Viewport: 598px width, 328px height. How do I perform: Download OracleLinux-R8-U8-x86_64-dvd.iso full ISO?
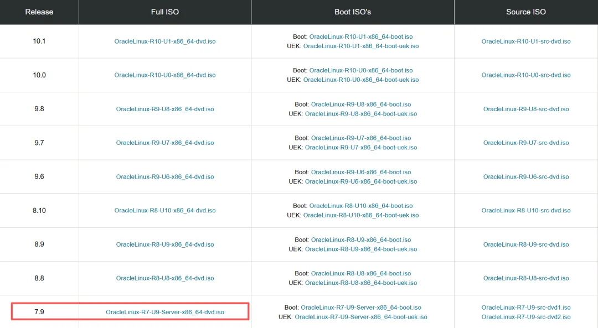(x=165, y=278)
